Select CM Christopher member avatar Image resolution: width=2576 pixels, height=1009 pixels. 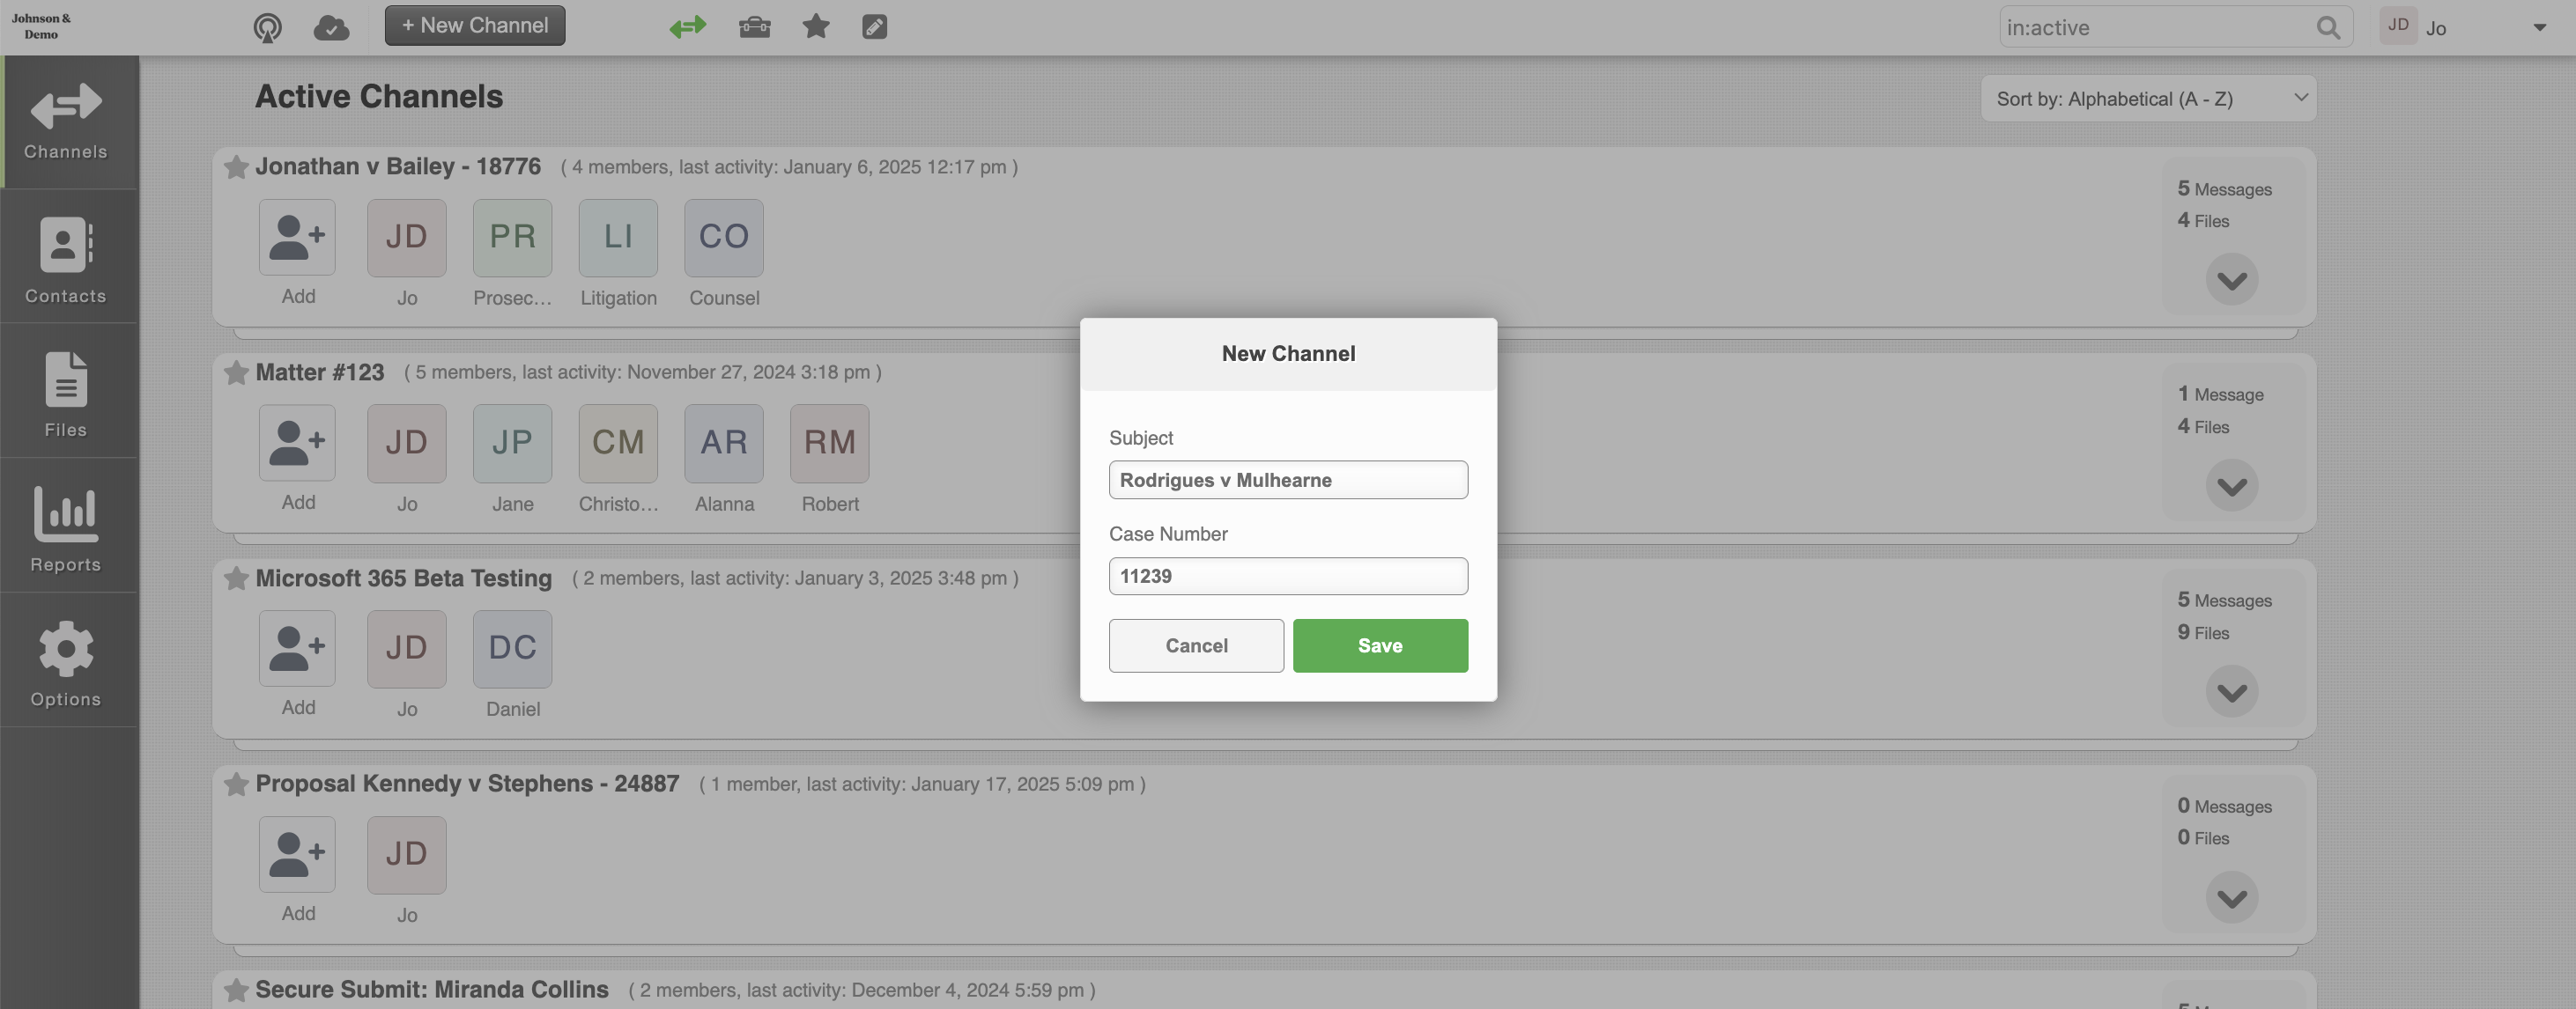(618, 443)
